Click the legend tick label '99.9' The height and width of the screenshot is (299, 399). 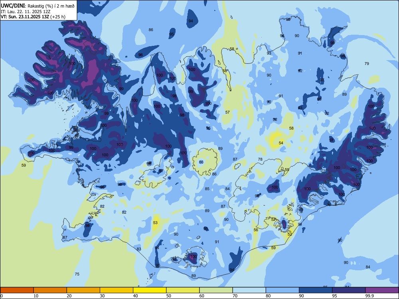point(369,296)
